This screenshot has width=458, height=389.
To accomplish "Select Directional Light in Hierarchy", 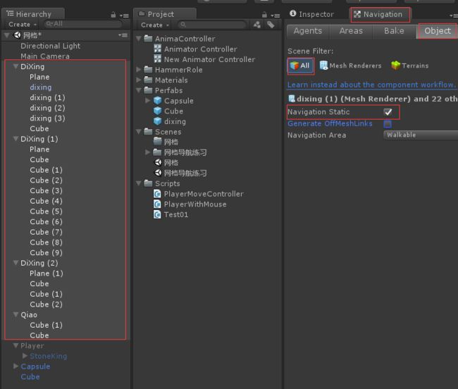I will [50, 46].
